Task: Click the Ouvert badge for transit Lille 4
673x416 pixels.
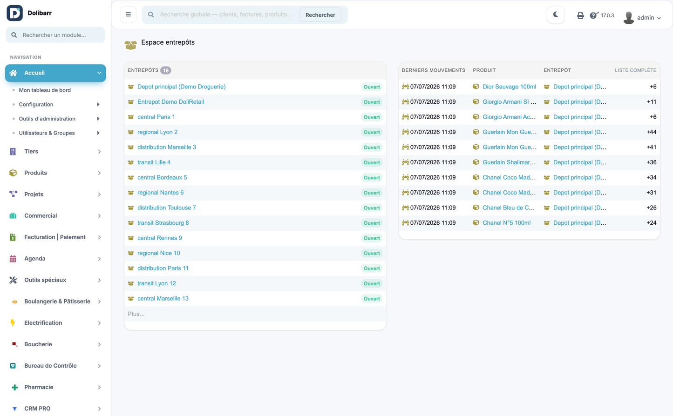Action: (372, 162)
